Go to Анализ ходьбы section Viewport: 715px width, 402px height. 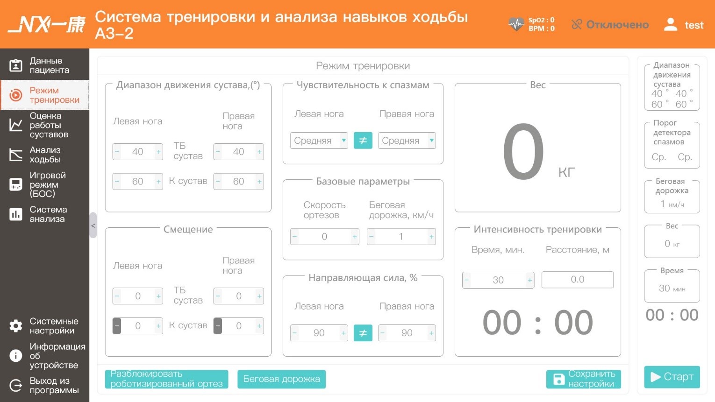point(45,155)
